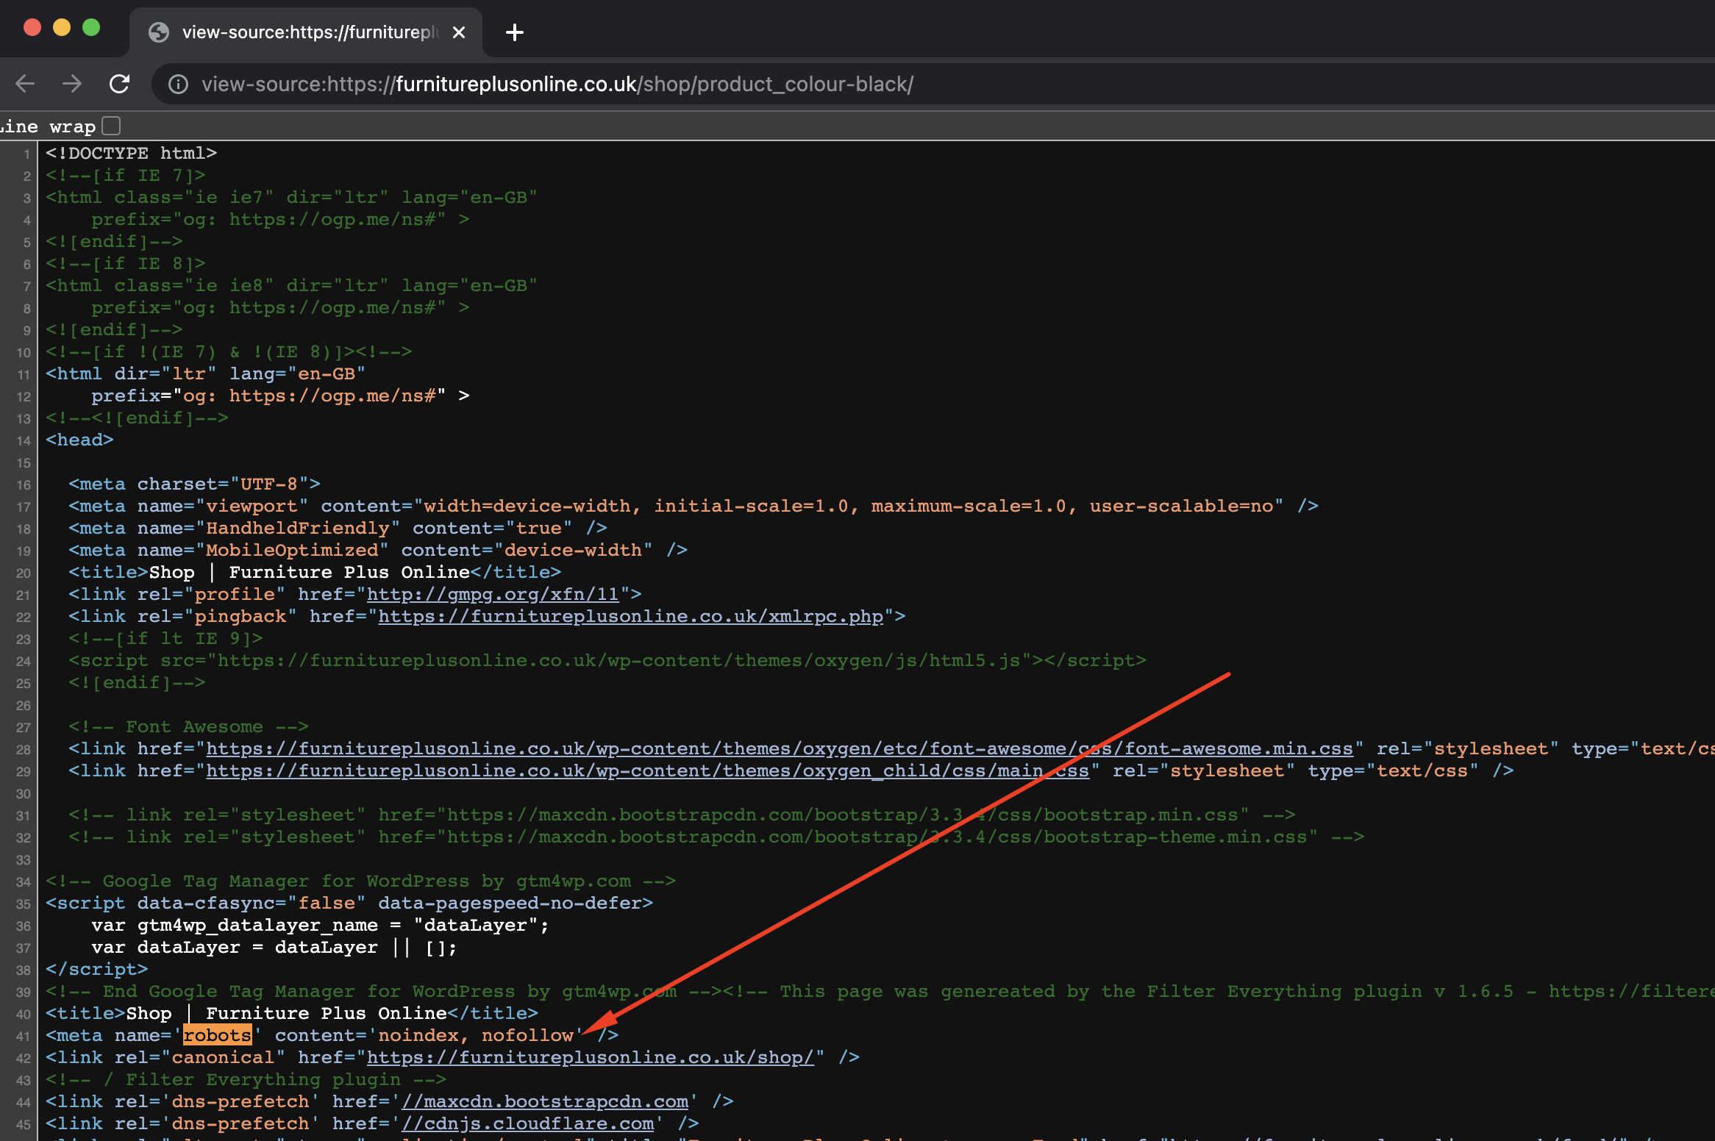Go forward using the browser forward arrow

[72, 84]
